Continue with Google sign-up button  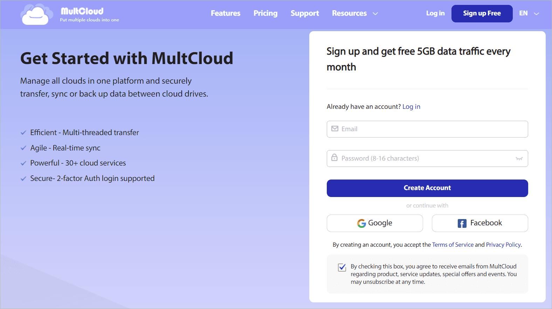pos(375,223)
